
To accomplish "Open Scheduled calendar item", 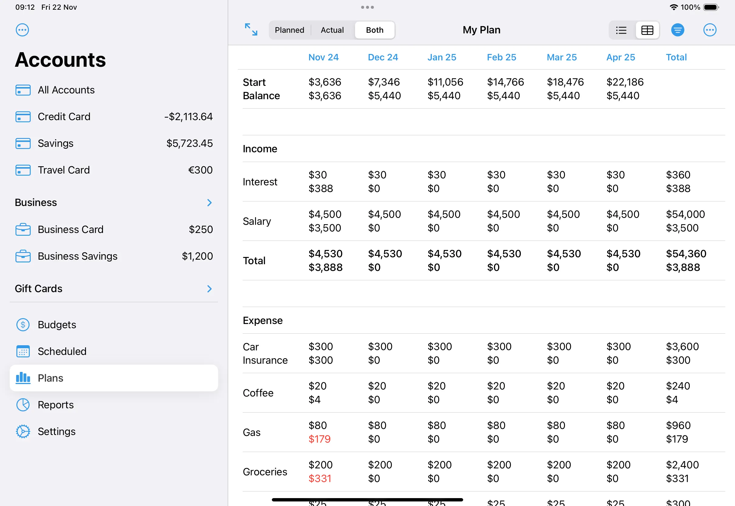I will coord(62,351).
